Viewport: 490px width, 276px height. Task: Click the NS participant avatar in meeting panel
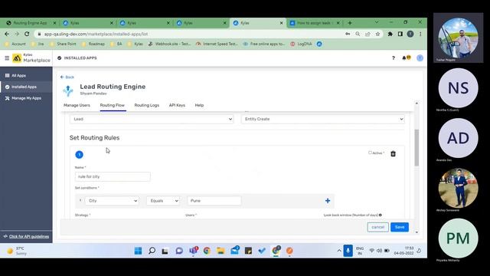coord(458,88)
